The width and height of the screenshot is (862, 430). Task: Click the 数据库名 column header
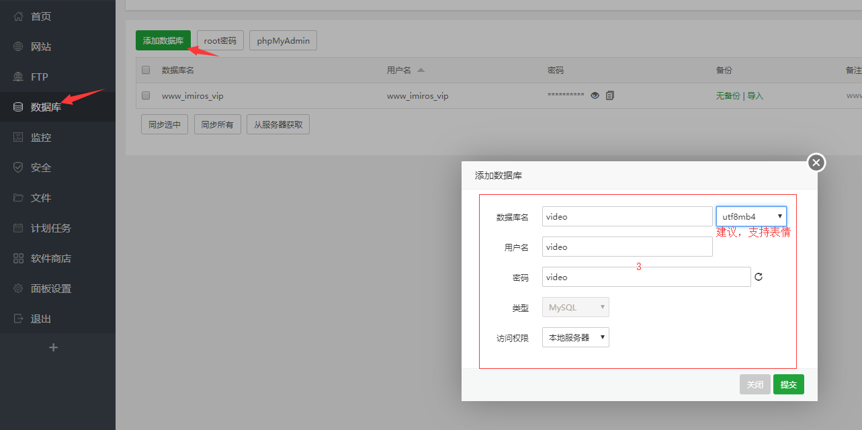coord(178,70)
